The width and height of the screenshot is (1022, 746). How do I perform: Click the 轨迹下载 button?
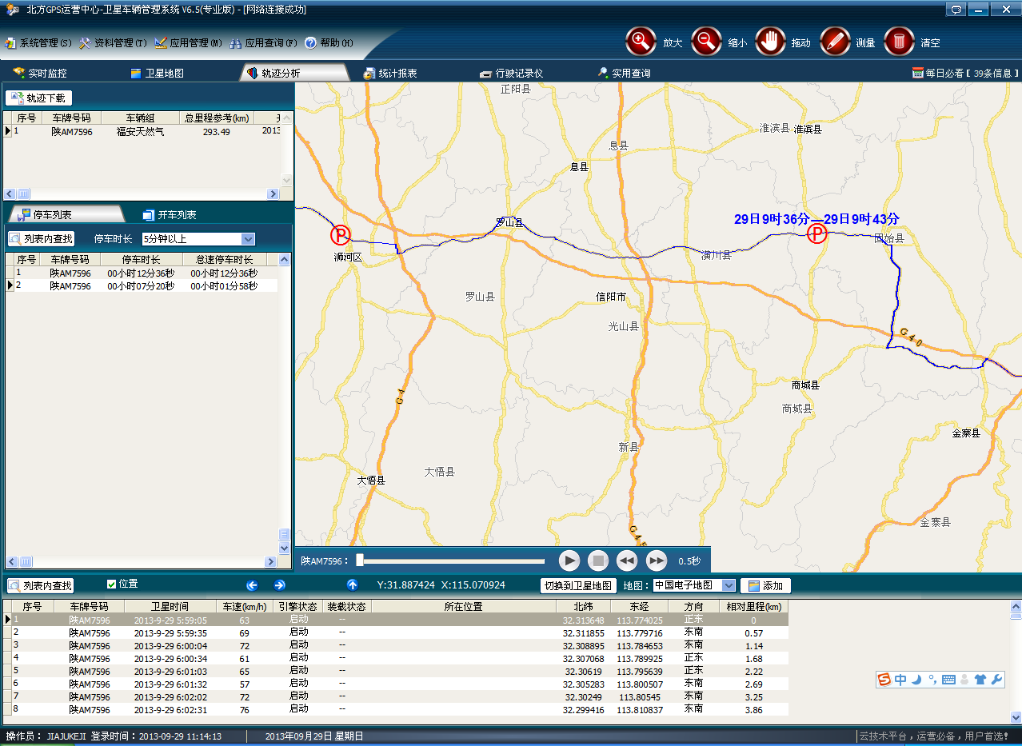pos(40,98)
